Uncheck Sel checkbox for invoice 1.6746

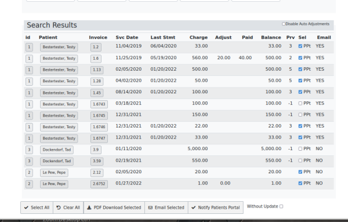point(300,126)
